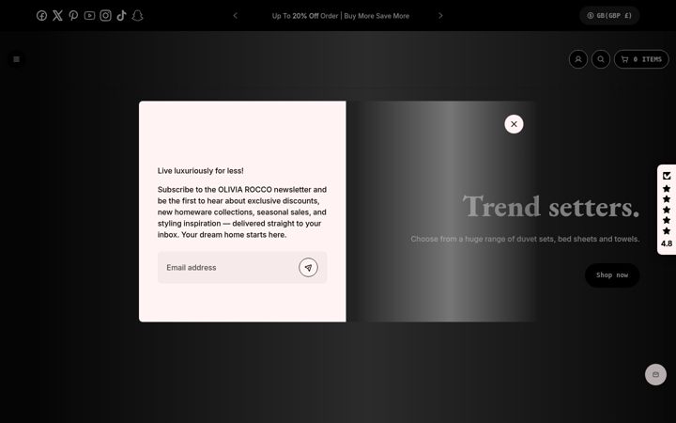Open the cart showing 0 items
This screenshot has height=423, width=676.
641,59
